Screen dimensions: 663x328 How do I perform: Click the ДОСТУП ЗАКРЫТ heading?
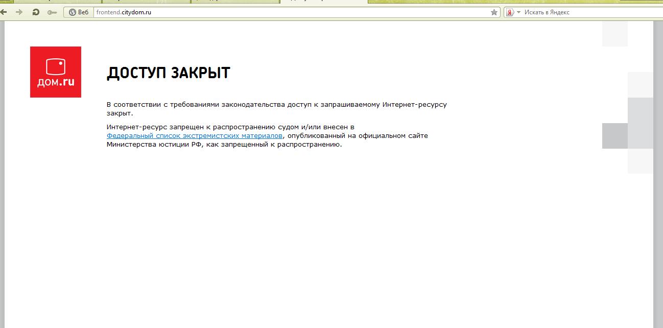coord(169,73)
